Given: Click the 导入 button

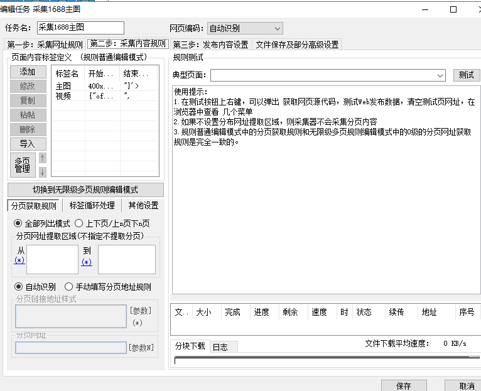Looking at the screenshot, I should [28, 144].
